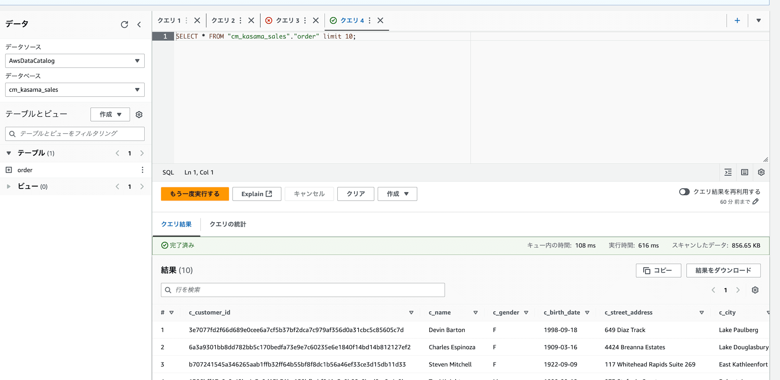
Task: Switch to クエリ 1 tab
Action: point(169,20)
